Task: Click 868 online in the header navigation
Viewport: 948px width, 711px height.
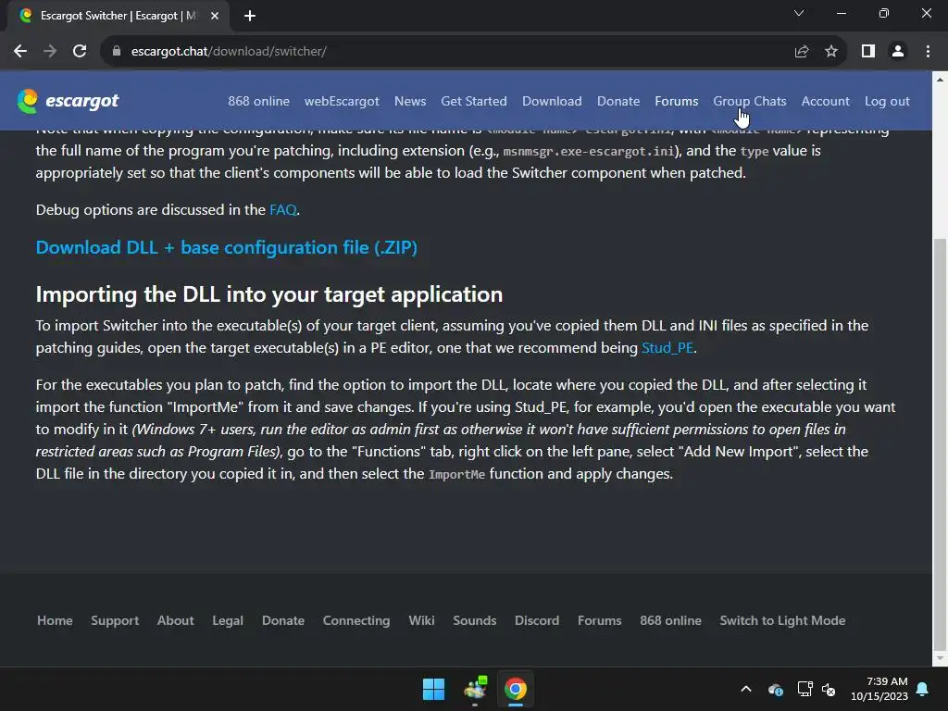Action: [x=259, y=101]
